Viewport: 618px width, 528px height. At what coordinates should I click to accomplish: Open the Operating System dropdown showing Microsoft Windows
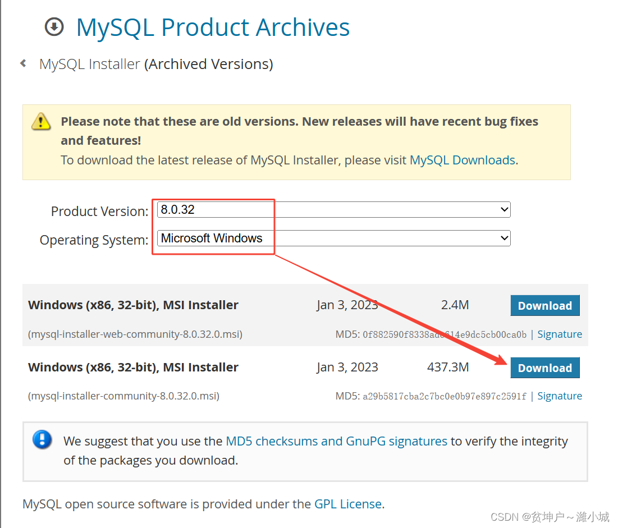[x=334, y=238]
